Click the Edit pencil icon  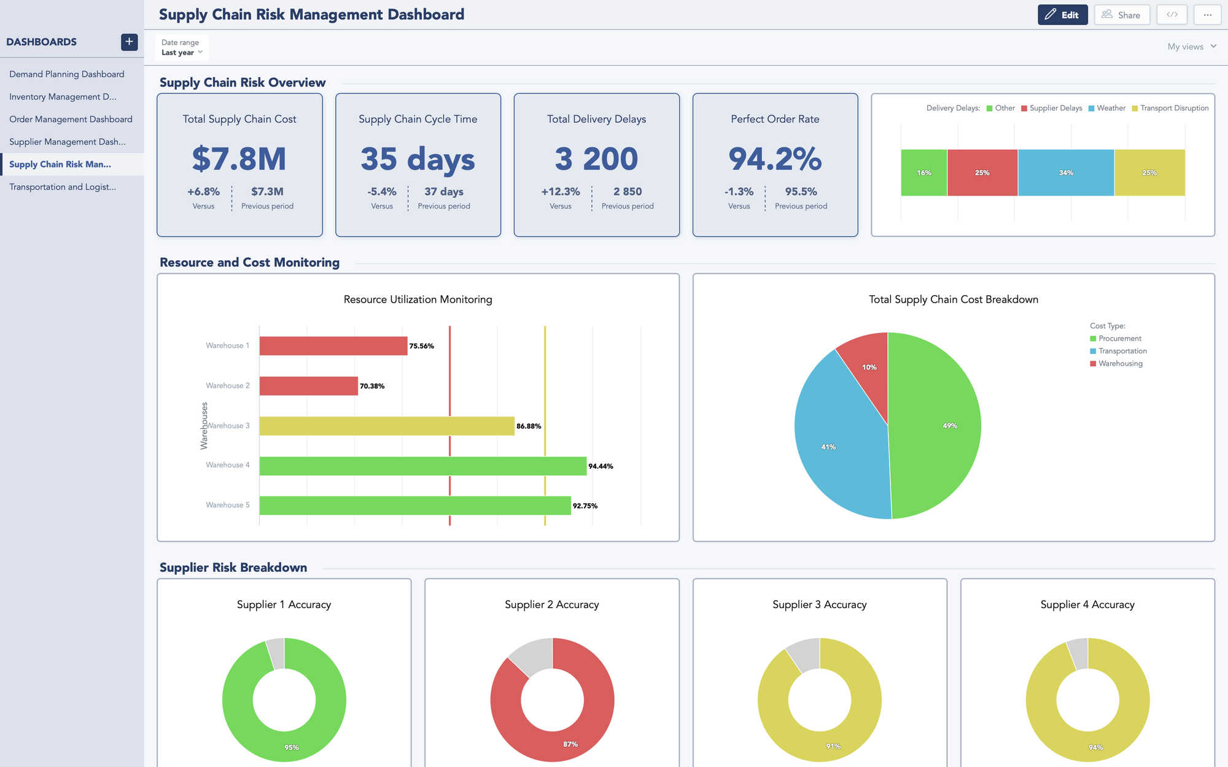[1050, 14]
